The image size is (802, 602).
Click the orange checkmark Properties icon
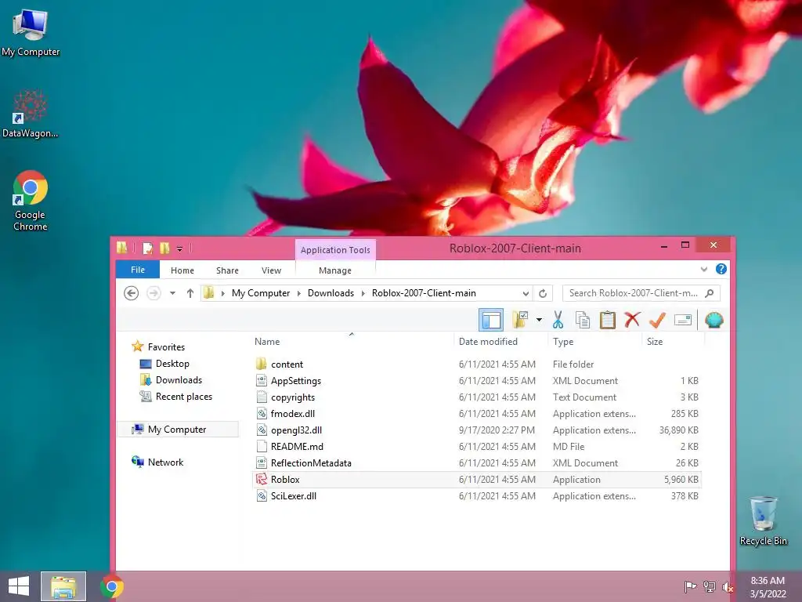(657, 320)
